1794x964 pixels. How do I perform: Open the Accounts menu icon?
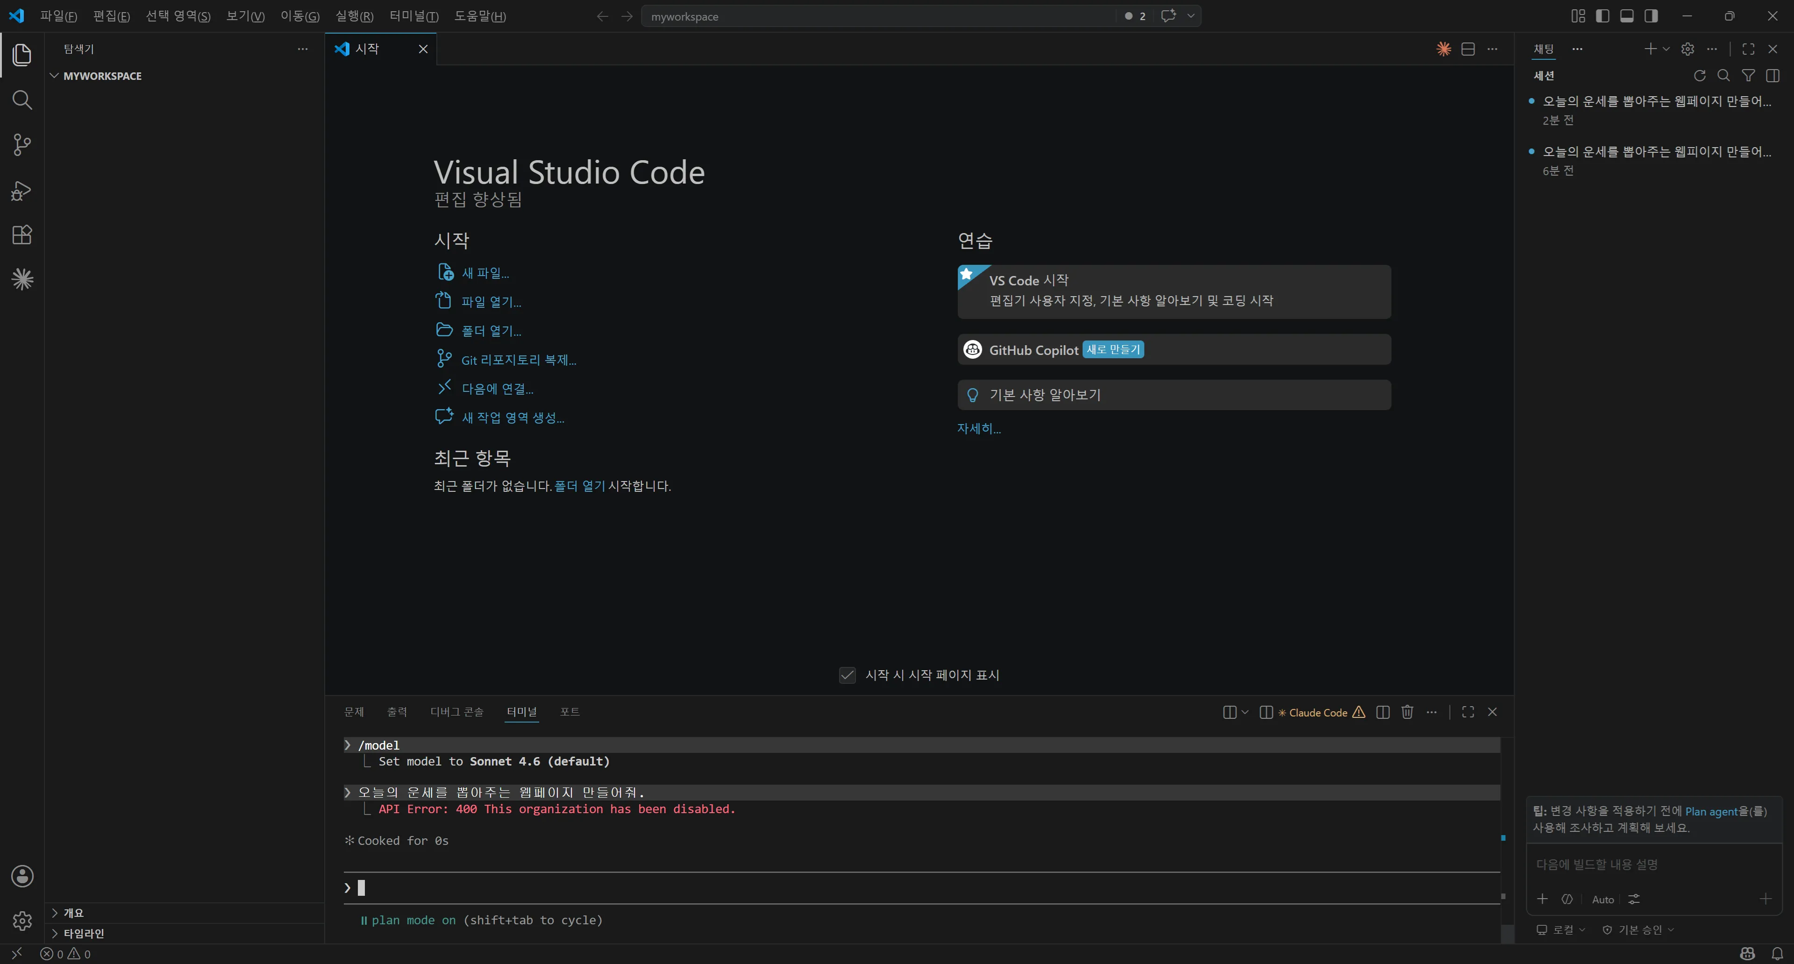22,876
